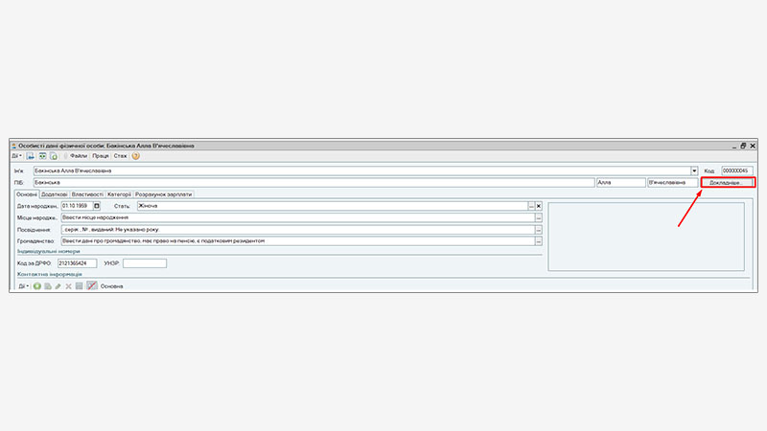Click the green add contact icon
The image size is (767, 431).
(36, 286)
